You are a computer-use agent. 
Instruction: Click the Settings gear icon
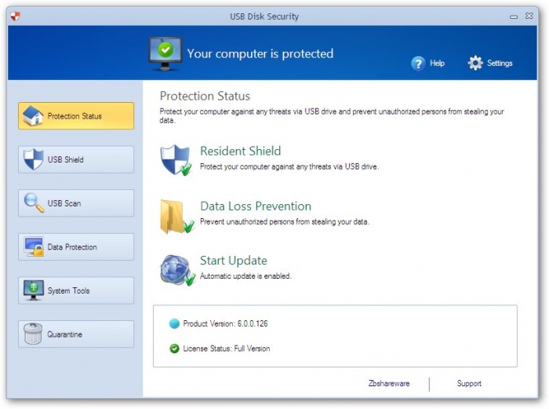point(475,63)
